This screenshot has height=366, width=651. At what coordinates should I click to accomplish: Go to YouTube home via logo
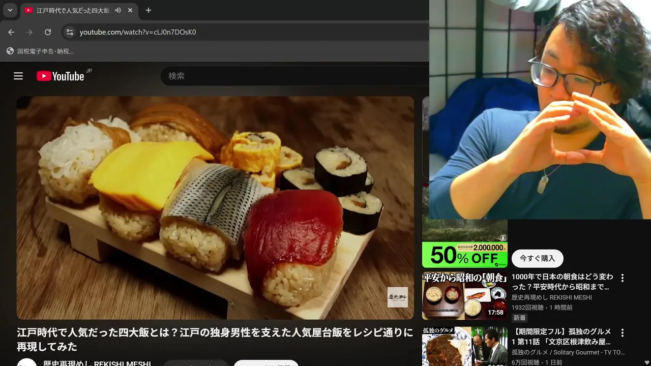61,76
